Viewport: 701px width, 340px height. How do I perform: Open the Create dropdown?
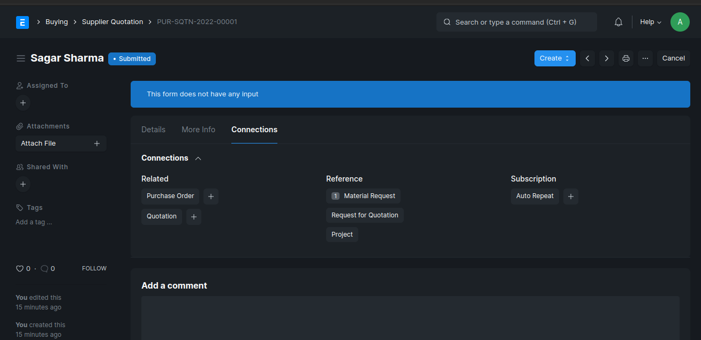[x=554, y=58]
